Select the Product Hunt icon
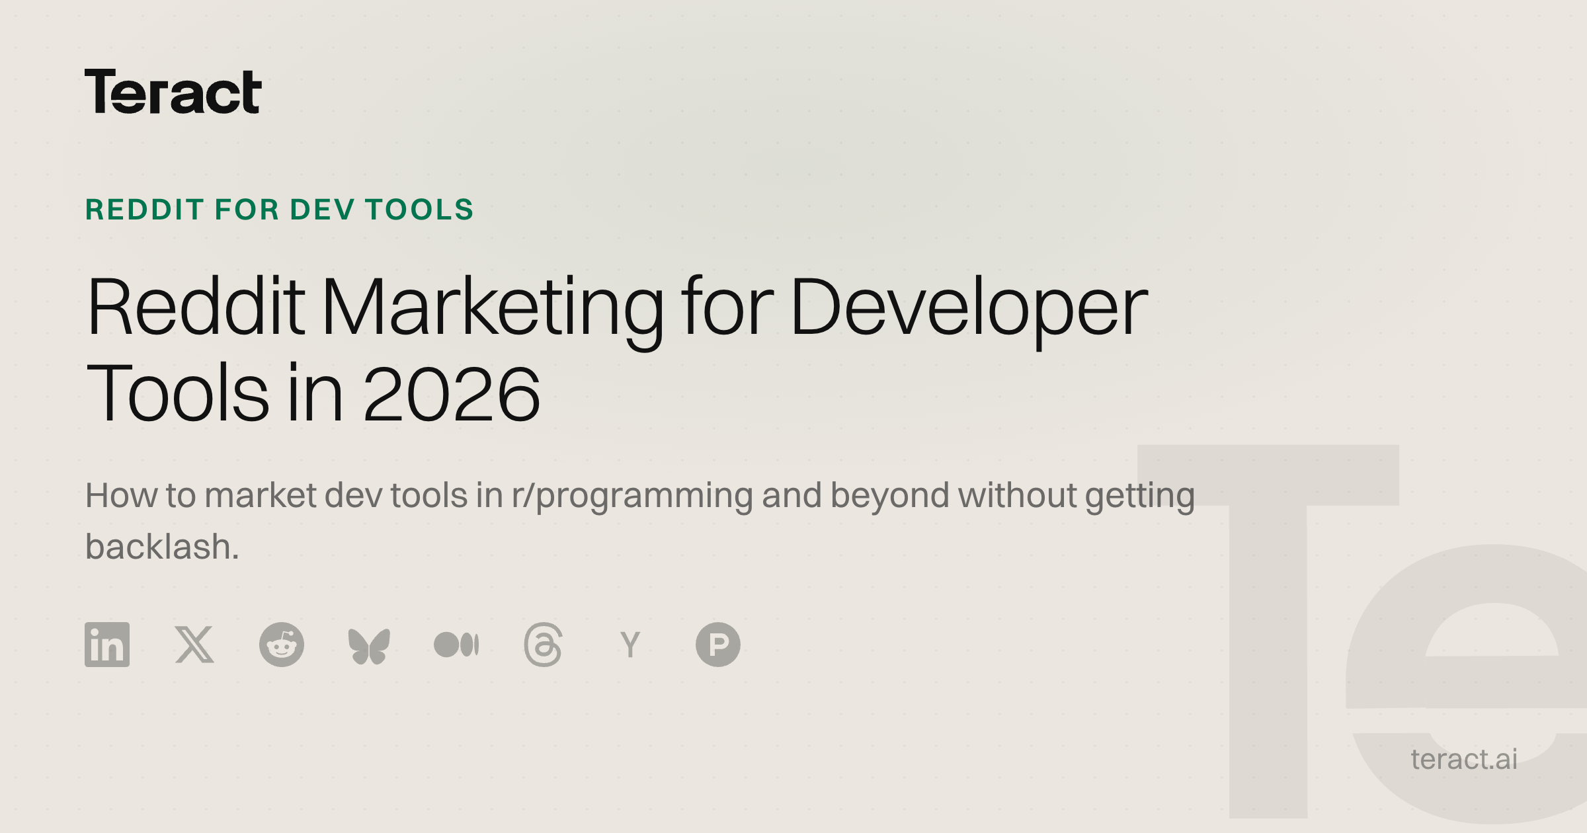The height and width of the screenshot is (833, 1587). click(718, 645)
